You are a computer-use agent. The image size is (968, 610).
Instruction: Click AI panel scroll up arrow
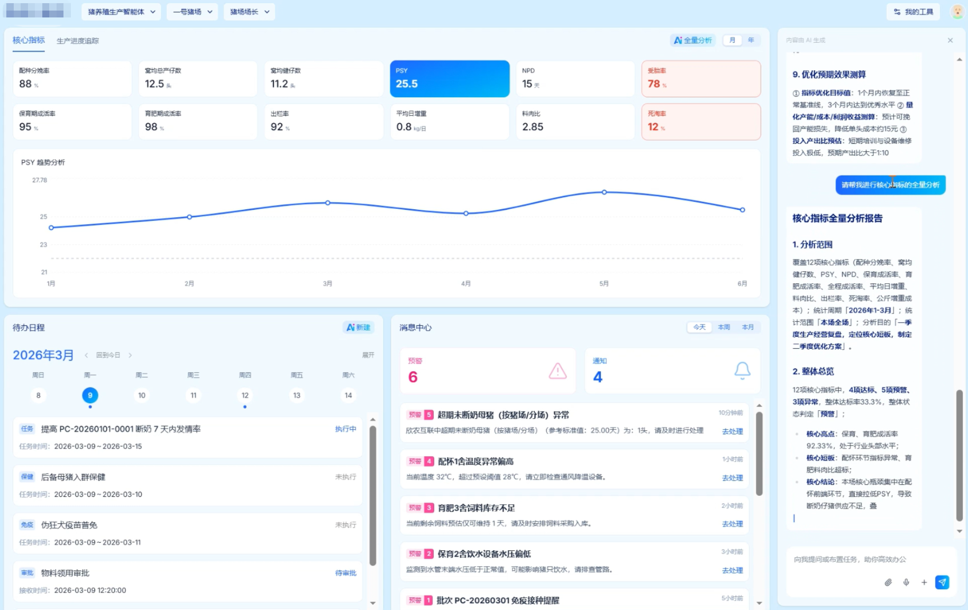[959, 60]
